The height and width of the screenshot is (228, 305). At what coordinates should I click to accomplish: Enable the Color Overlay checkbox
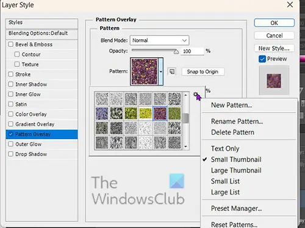10,114
